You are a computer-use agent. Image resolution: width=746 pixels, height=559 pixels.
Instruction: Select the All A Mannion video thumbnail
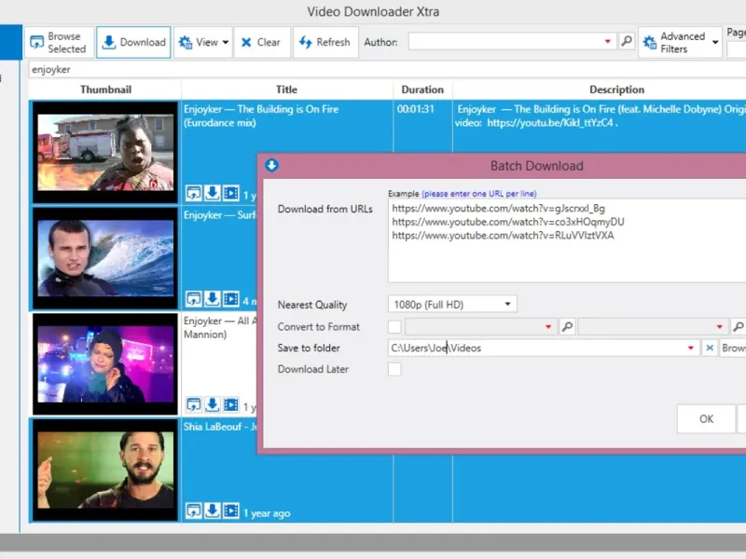(105, 364)
